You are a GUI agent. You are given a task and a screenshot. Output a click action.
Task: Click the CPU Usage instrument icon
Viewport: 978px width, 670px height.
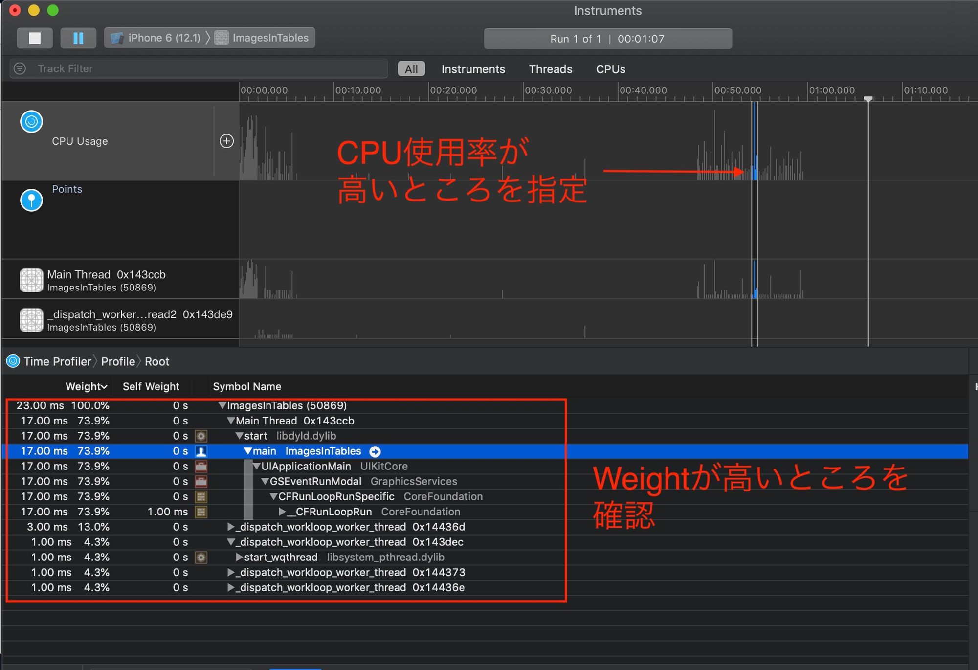click(31, 121)
